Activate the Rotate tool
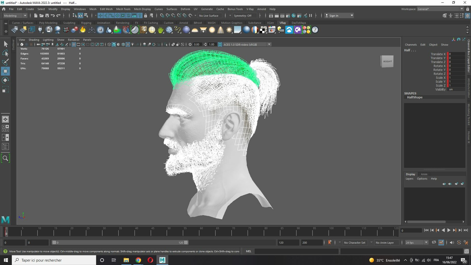471x265 pixels. coord(5,80)
